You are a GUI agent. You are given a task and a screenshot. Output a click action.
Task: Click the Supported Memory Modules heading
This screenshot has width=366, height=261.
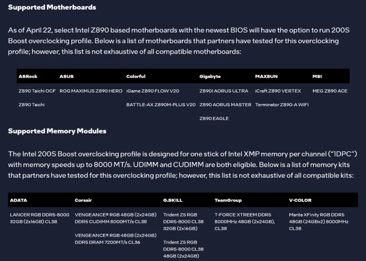click(57, 131)
